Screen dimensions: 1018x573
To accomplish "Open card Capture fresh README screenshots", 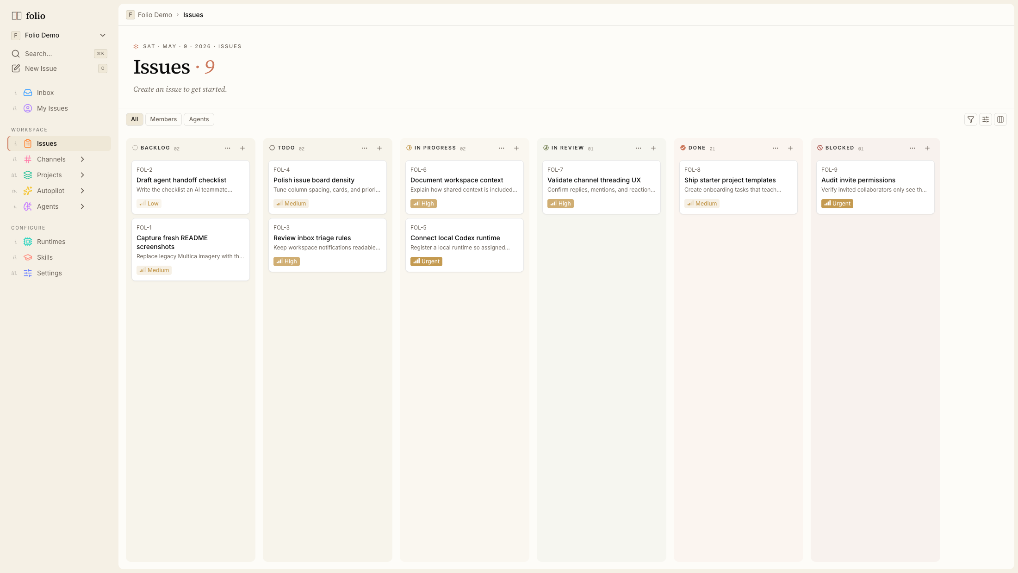I will (x=191, y=249).
